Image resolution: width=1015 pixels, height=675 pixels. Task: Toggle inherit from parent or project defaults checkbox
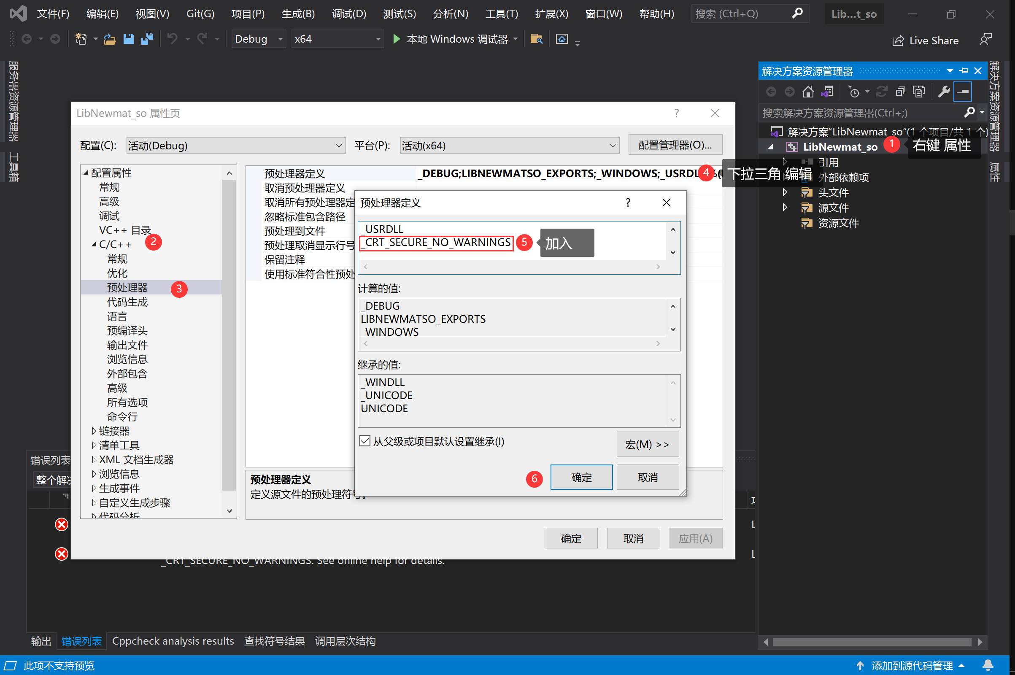click(x=364, y=441)
